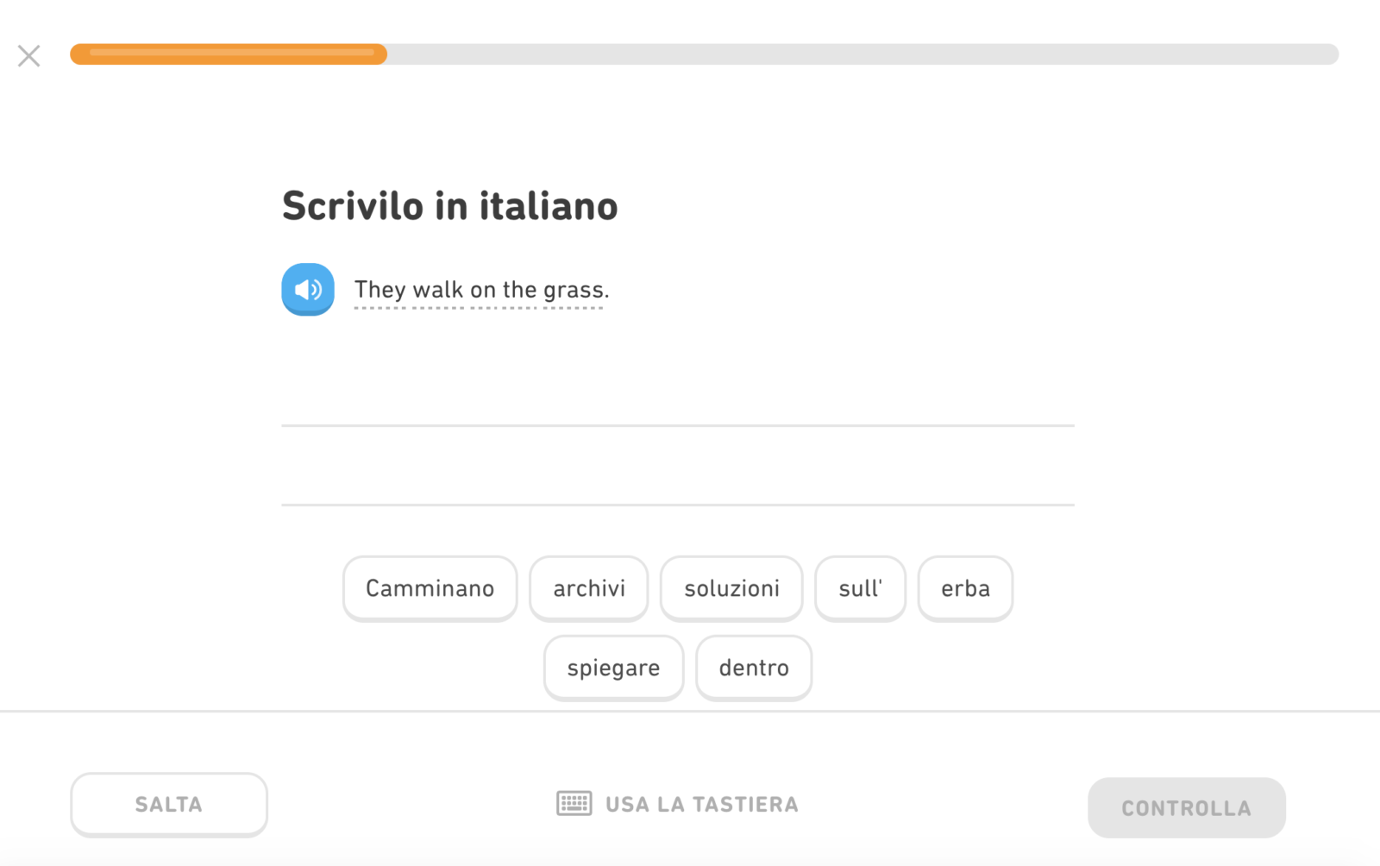Click the keyboard icon next to Usa la tastiera
Viewport: 1380px width, 866px height.
click(574, 804)
